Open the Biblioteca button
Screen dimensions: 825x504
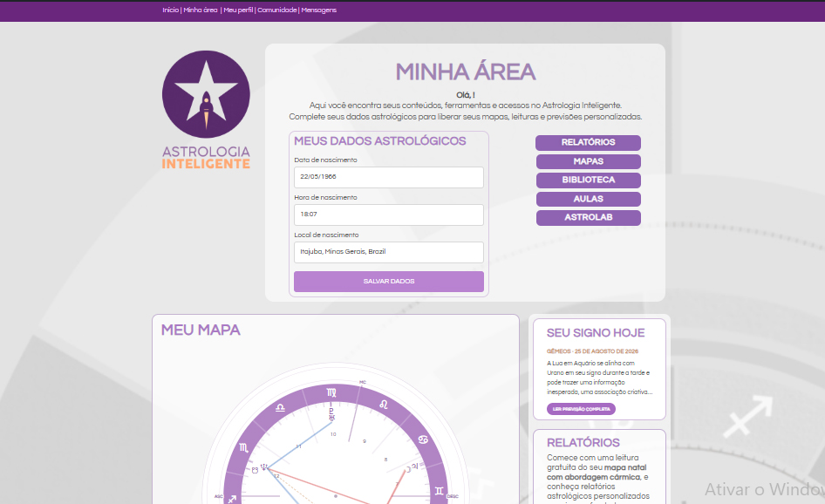(x=589, y=180)
